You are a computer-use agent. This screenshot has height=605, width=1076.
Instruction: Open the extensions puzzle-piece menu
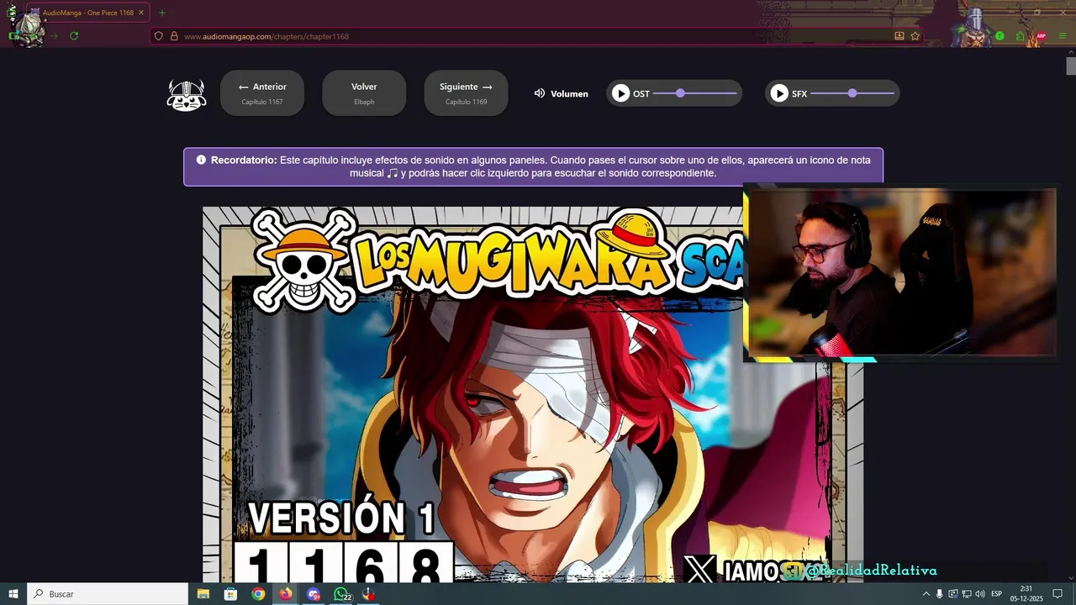pyautogui.click(x=1021, y=36)
